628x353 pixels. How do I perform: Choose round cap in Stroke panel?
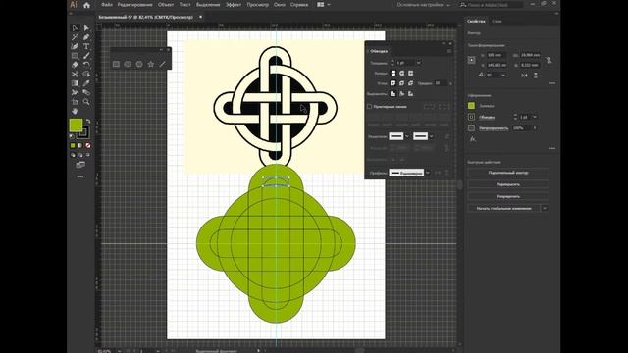401,73
